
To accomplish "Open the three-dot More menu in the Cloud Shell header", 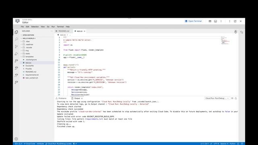I will tap(221, 21).
